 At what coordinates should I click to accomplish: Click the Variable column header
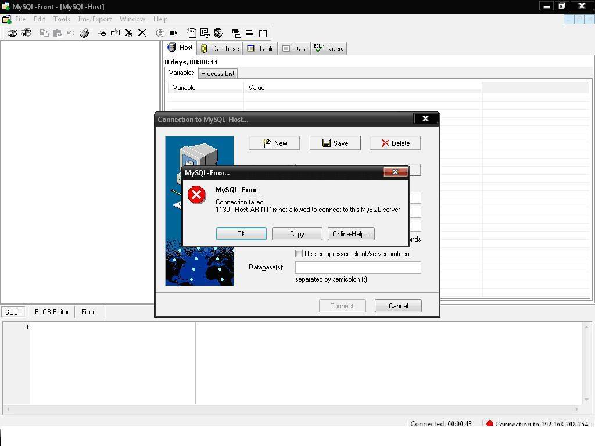click(x=205, y=88)
